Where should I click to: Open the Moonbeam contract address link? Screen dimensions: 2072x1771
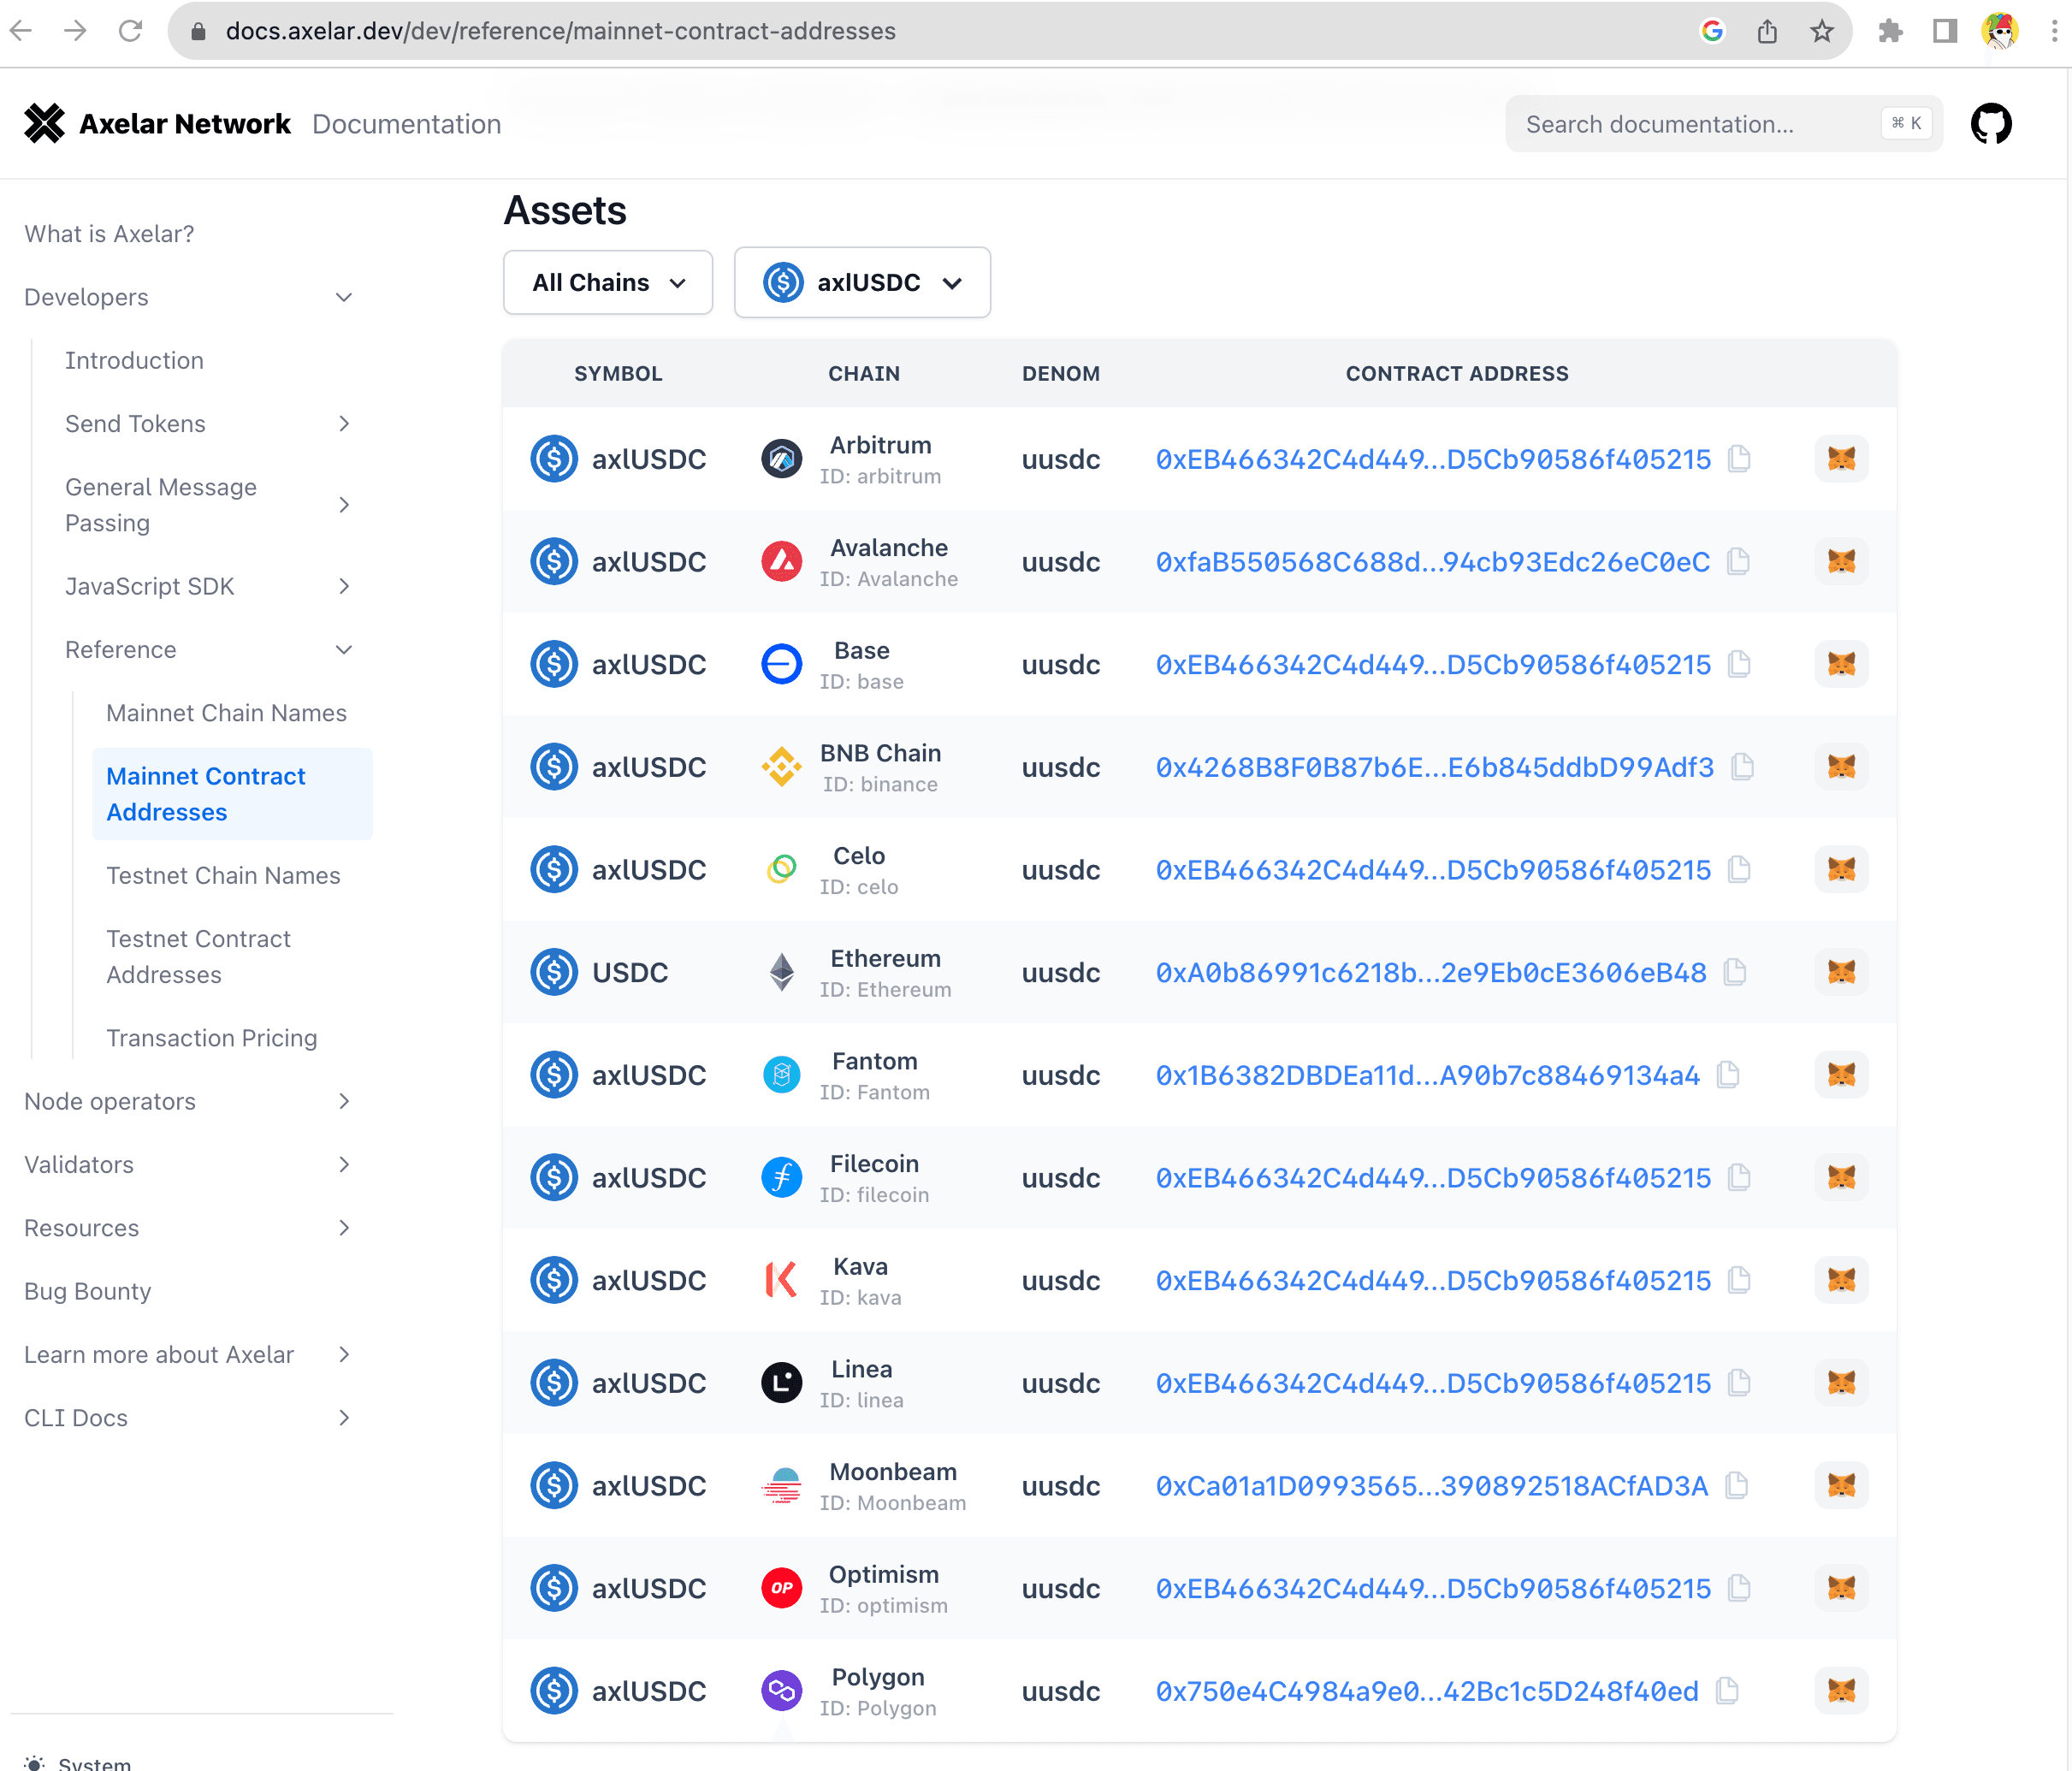(x=1431, y=1486)
